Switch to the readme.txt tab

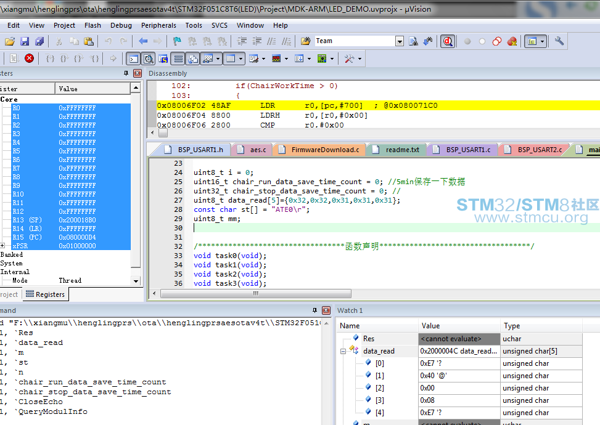pyautogui.click(x=396, y=150)
